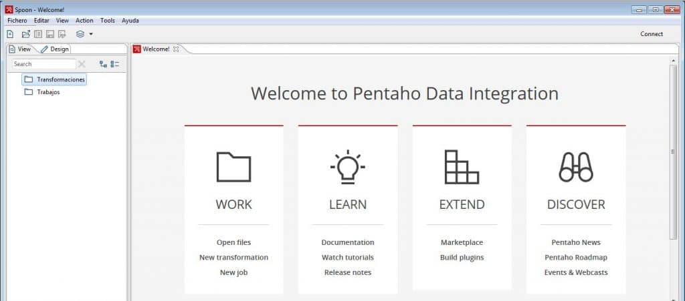This screenshot has height=301, width=685.
Task: Click the Expand tree icon
Action: tap(103, 64)
